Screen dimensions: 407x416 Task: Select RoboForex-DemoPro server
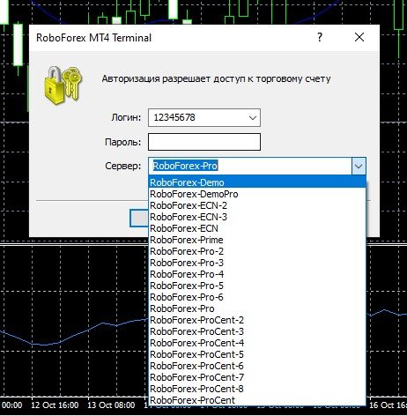tap(257, 194)
